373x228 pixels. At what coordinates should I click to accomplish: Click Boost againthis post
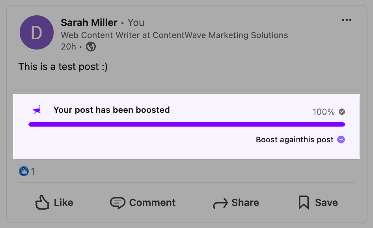[294, 140]
